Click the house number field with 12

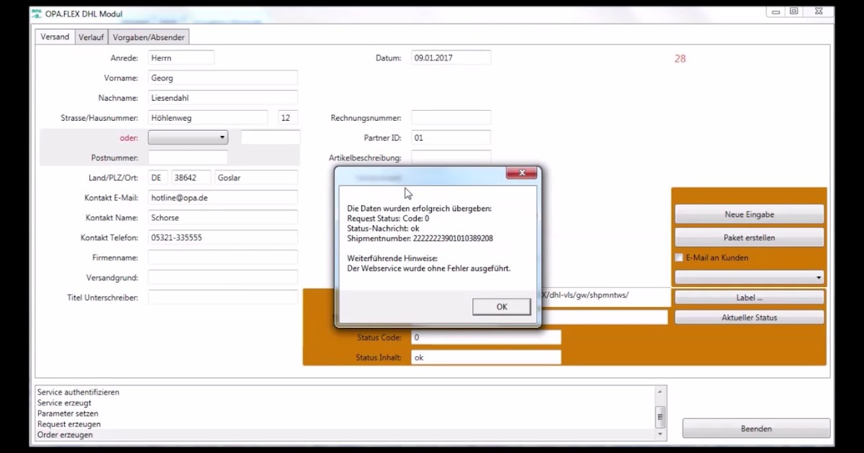pyautogui.click(x=288, y=117)
